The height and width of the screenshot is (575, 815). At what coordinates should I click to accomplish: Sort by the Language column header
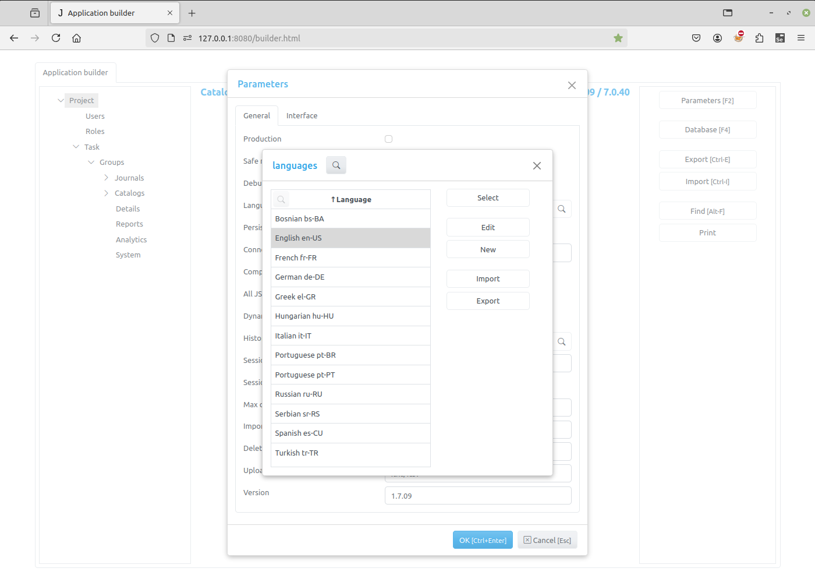point(353,200)
